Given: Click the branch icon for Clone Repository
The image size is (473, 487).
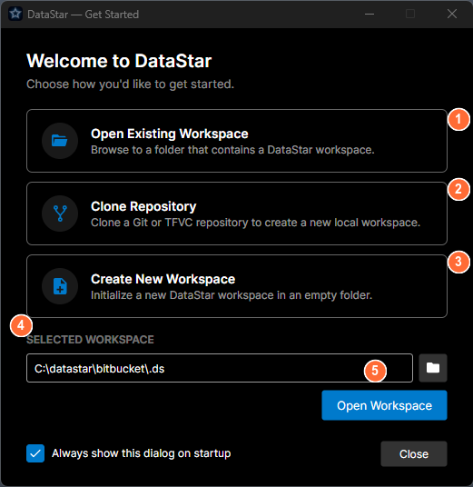Looking at the screenshot, I should (60, 214).
